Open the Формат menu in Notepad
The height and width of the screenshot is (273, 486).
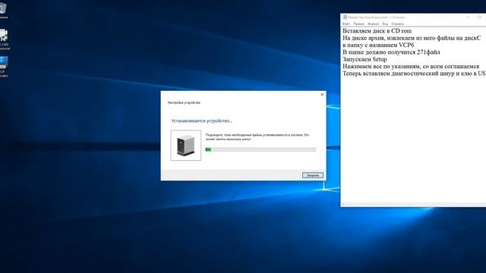(x=373, y=24)
